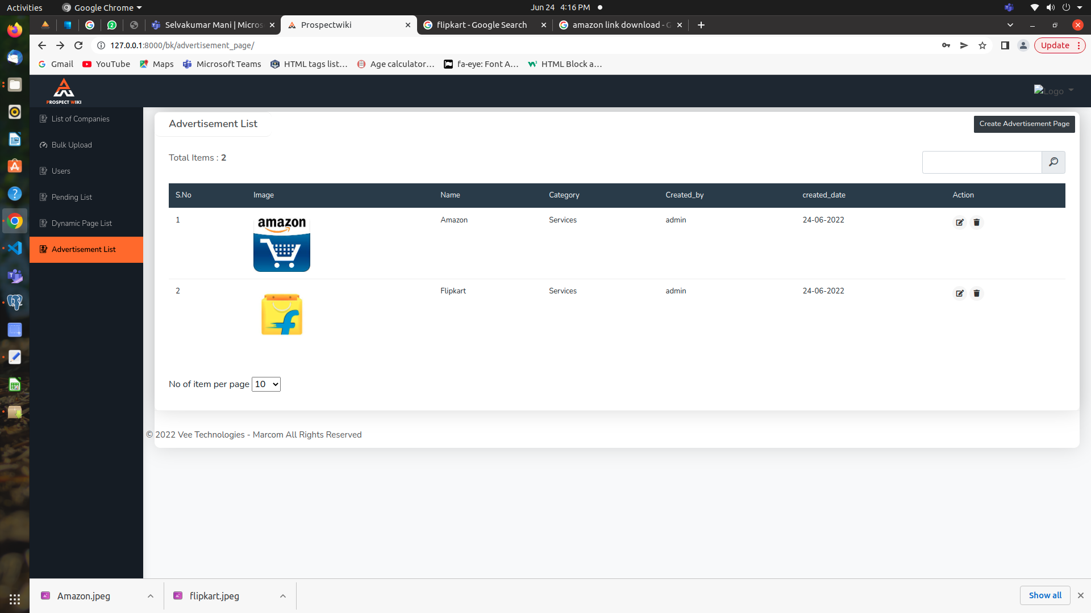Open List of Companies sidebar item
The height and width of the screenshot is (613, 1091).
[x=86, y=119]
